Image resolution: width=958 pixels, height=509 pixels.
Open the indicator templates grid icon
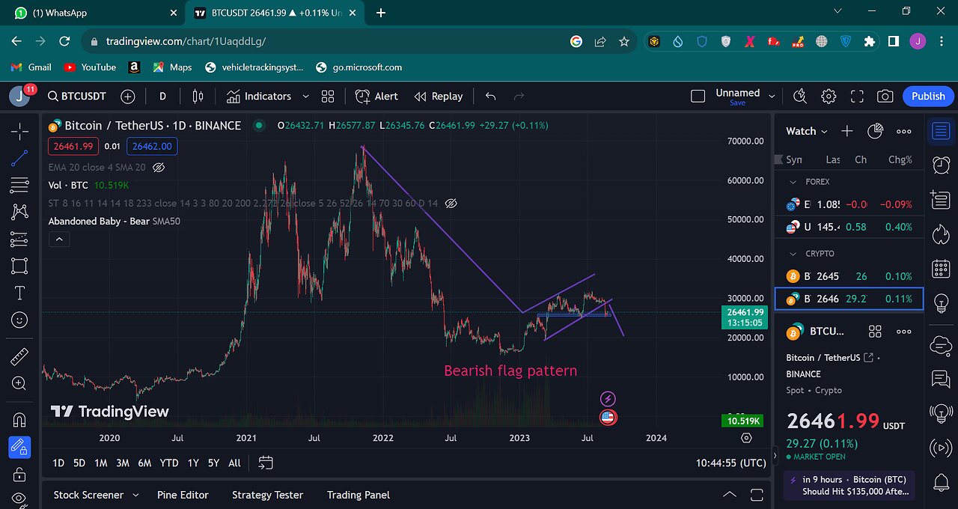328,97
